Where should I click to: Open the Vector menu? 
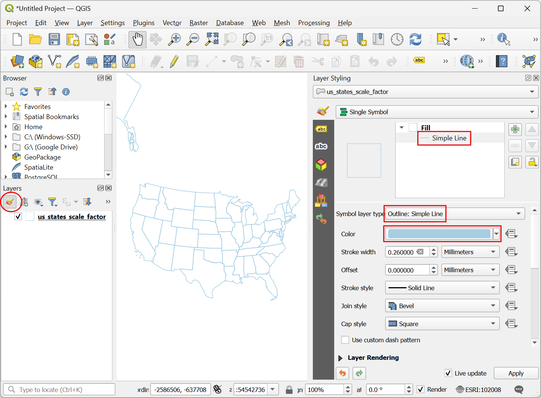172,23
